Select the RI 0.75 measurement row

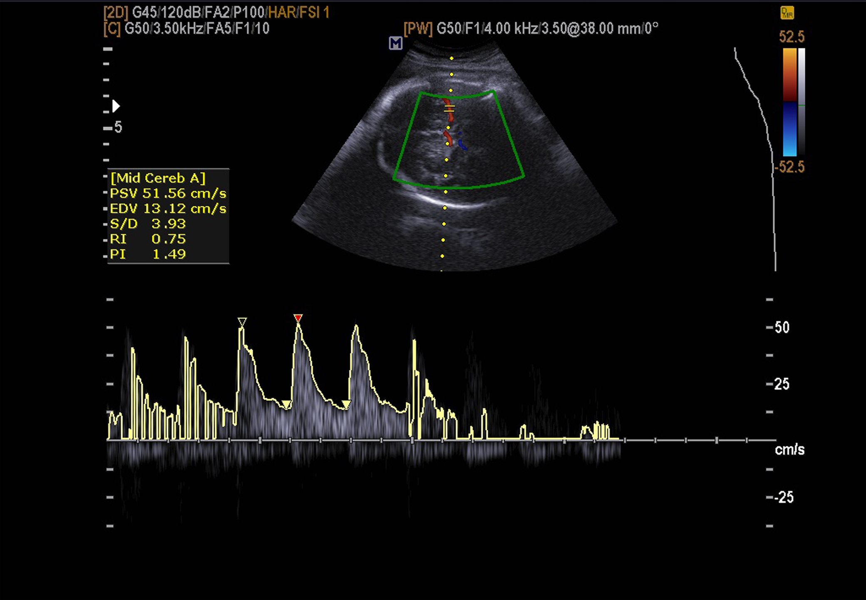[148, 239]
